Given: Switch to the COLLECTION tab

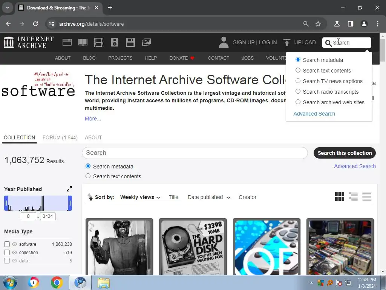Looking at the screenshot, I should pos(20,137).
